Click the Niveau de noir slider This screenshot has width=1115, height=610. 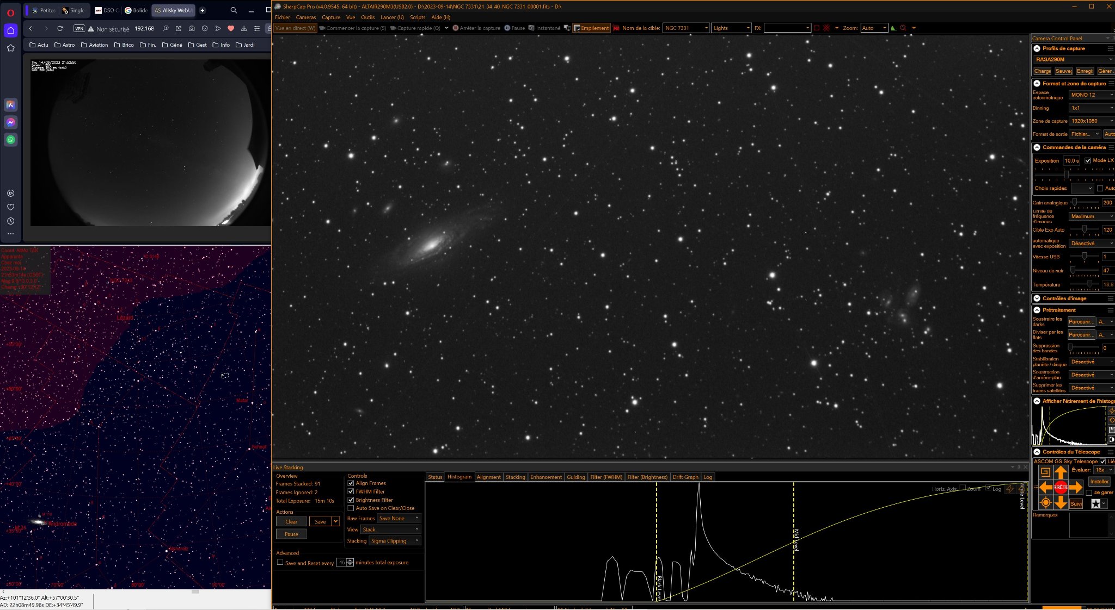[x=1085, y=271]
